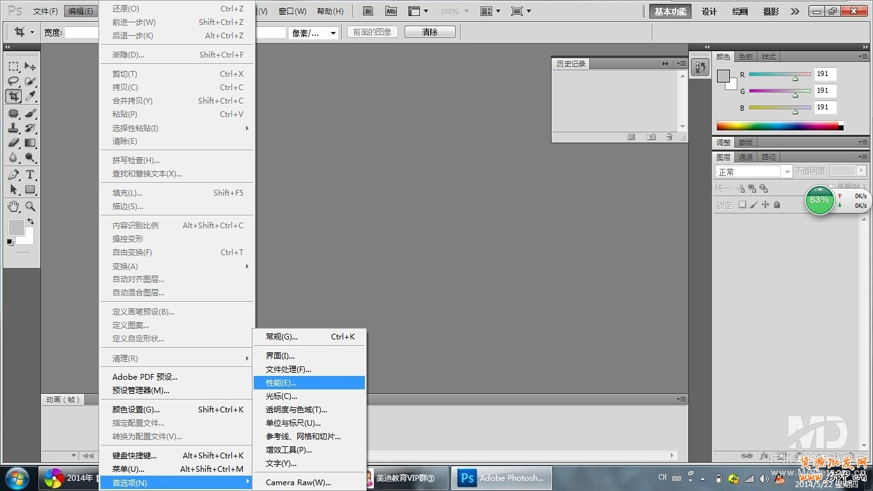Swap foreground and background colors
This screenshot has width=873, height=491.
pos(30,221)
